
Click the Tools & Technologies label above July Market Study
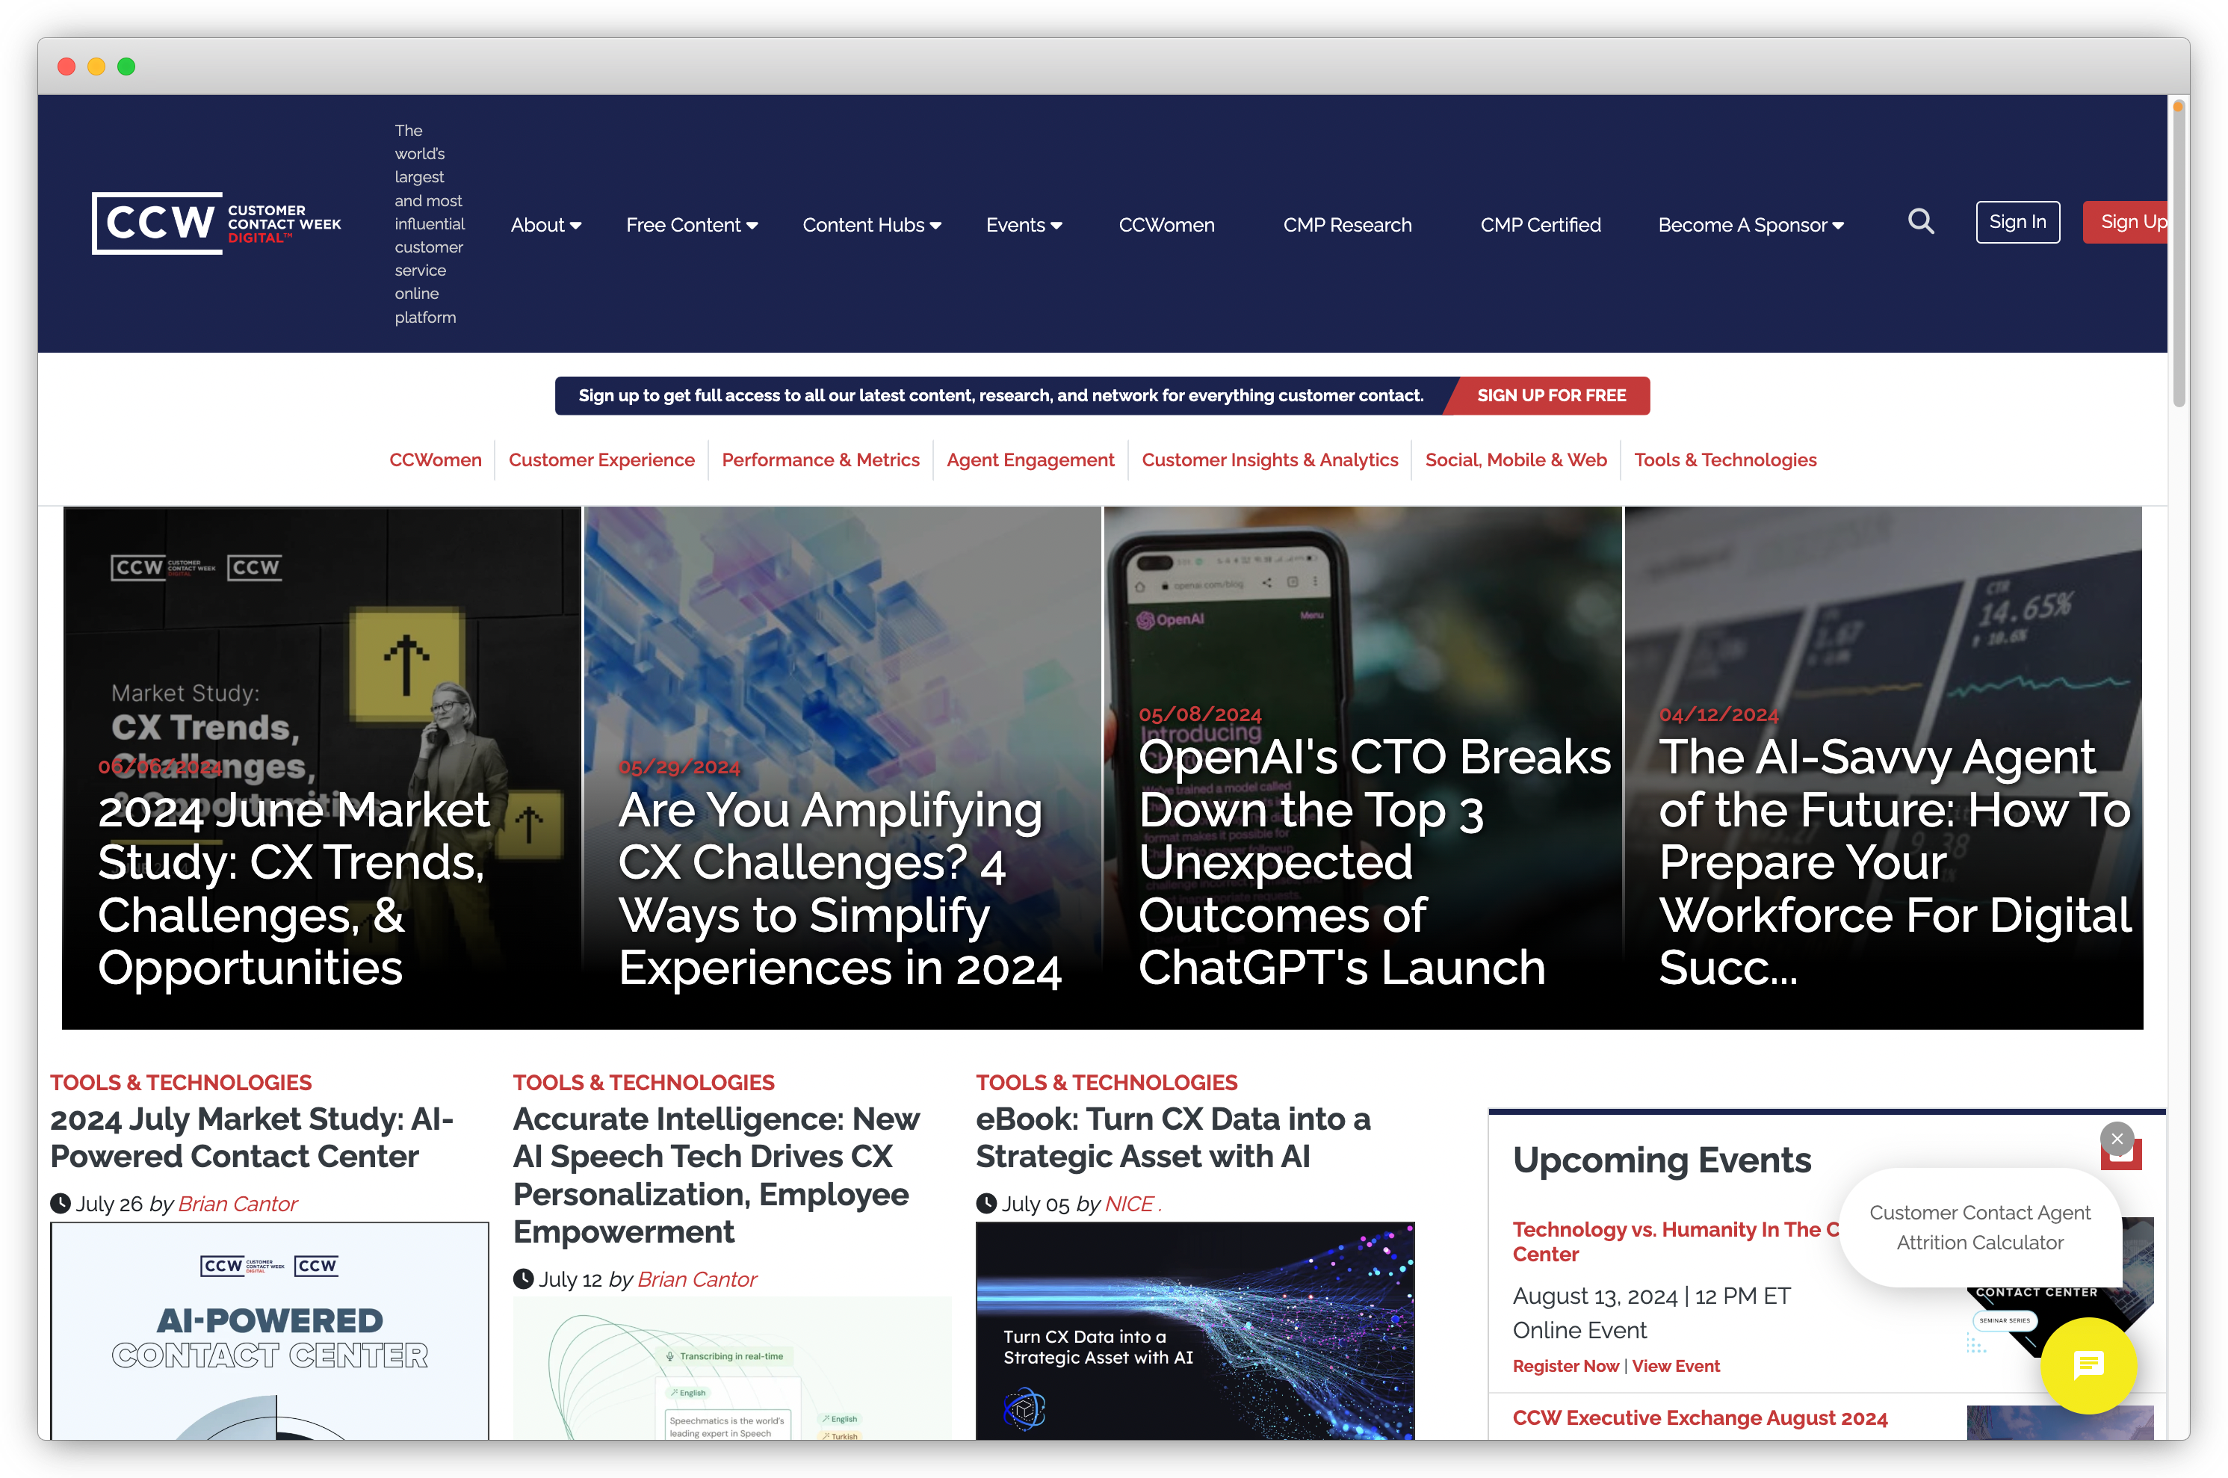[x=181, y=1082]
